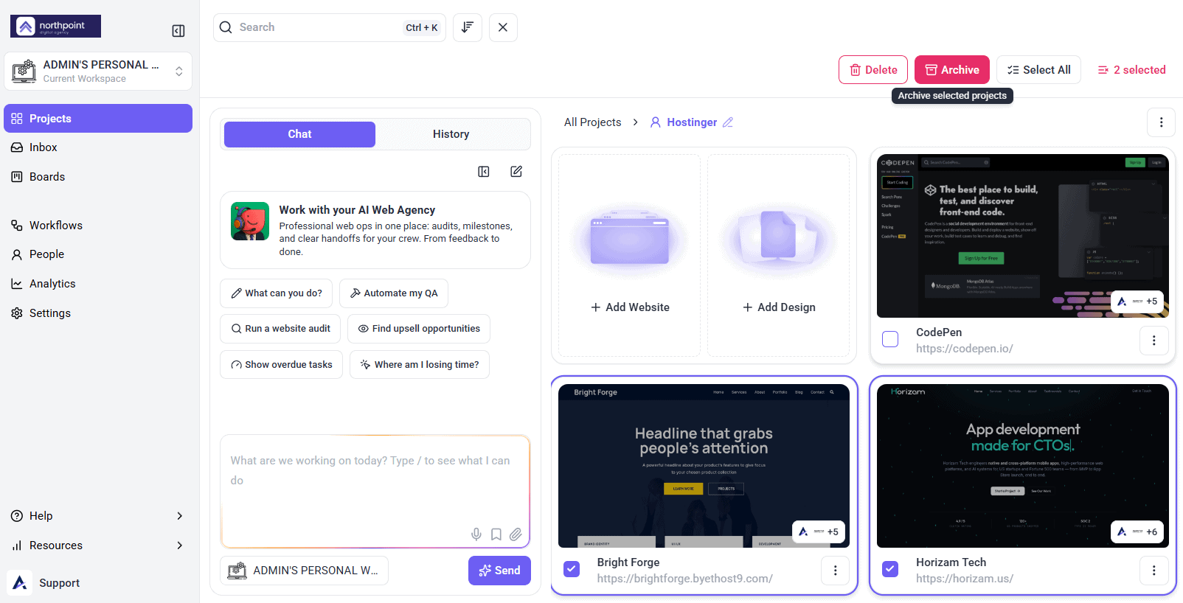
Task: Choose 'Automate my QA' suggestion
Action: [394, 293]
